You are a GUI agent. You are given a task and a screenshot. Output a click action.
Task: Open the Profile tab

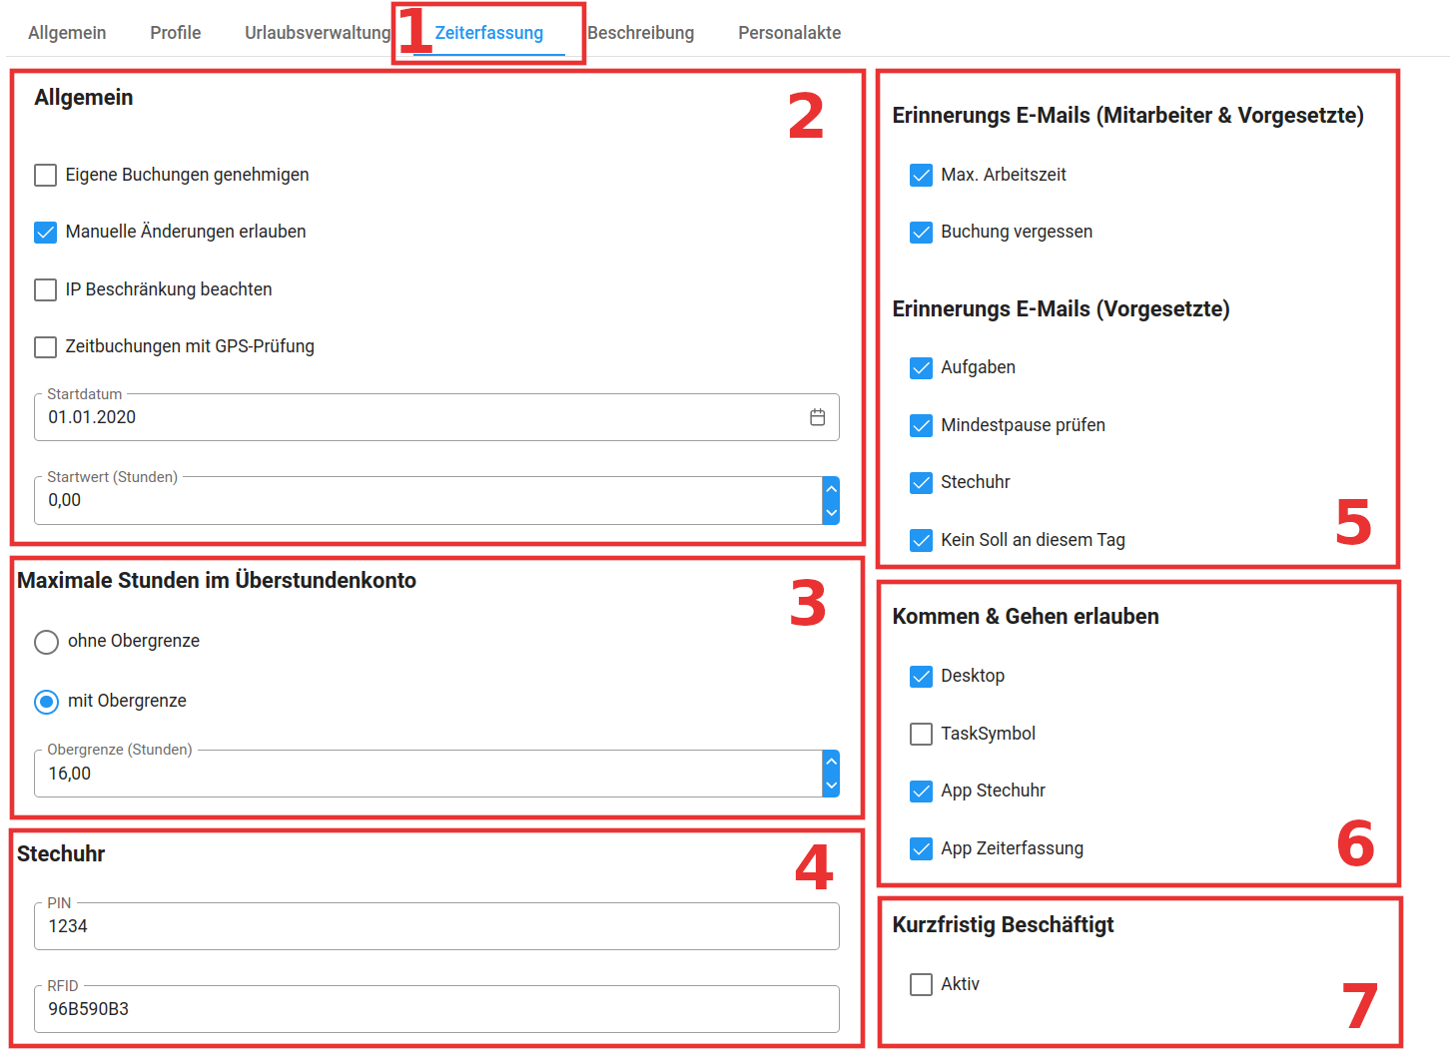[x=176, y=33]
